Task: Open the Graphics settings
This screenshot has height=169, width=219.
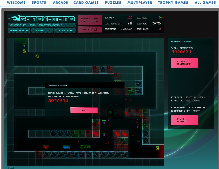Action: click(19, 30)
